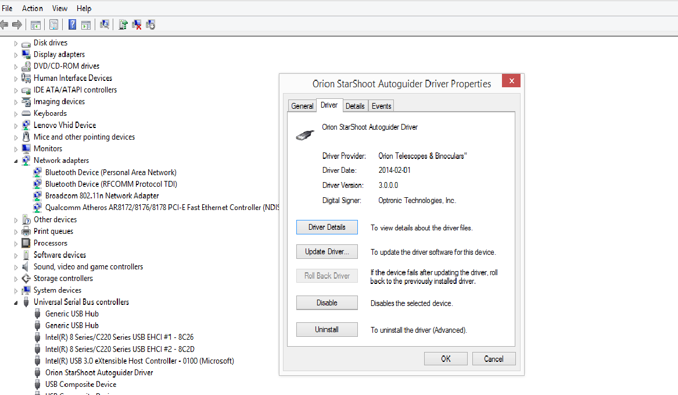Select Bluetooth Device (Personal Area Network)
This screenshot has width=678, height=395.
[x=111, y=172]
